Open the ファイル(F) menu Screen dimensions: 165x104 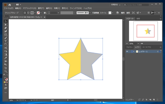click(9, 8)
